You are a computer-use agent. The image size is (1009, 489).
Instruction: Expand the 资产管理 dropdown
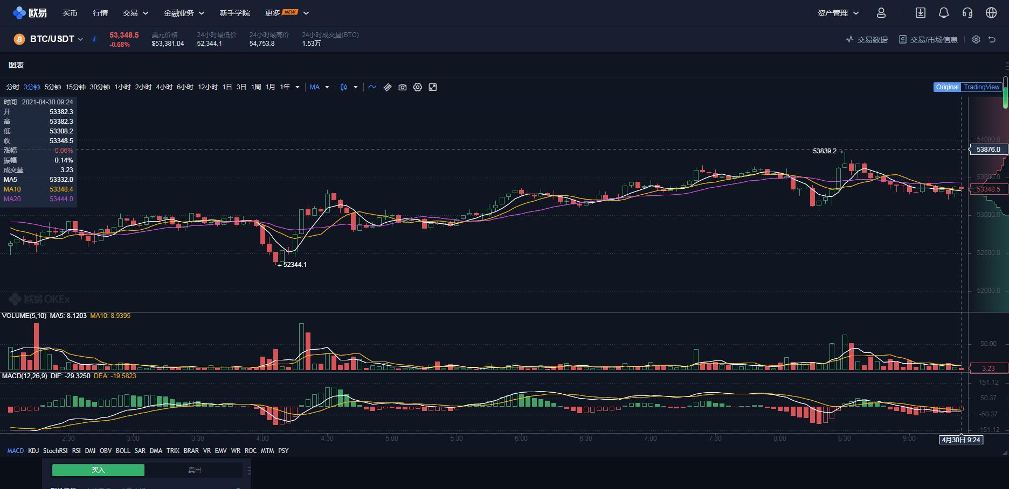[x=838, y=13]
